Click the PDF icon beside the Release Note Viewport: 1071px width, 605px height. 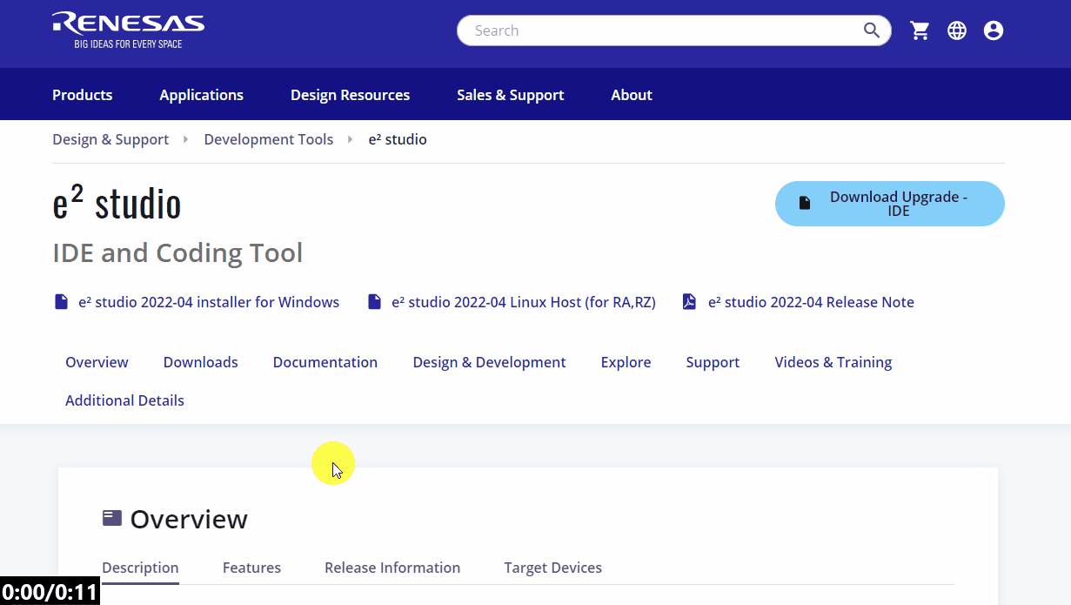tap(689, 301)
